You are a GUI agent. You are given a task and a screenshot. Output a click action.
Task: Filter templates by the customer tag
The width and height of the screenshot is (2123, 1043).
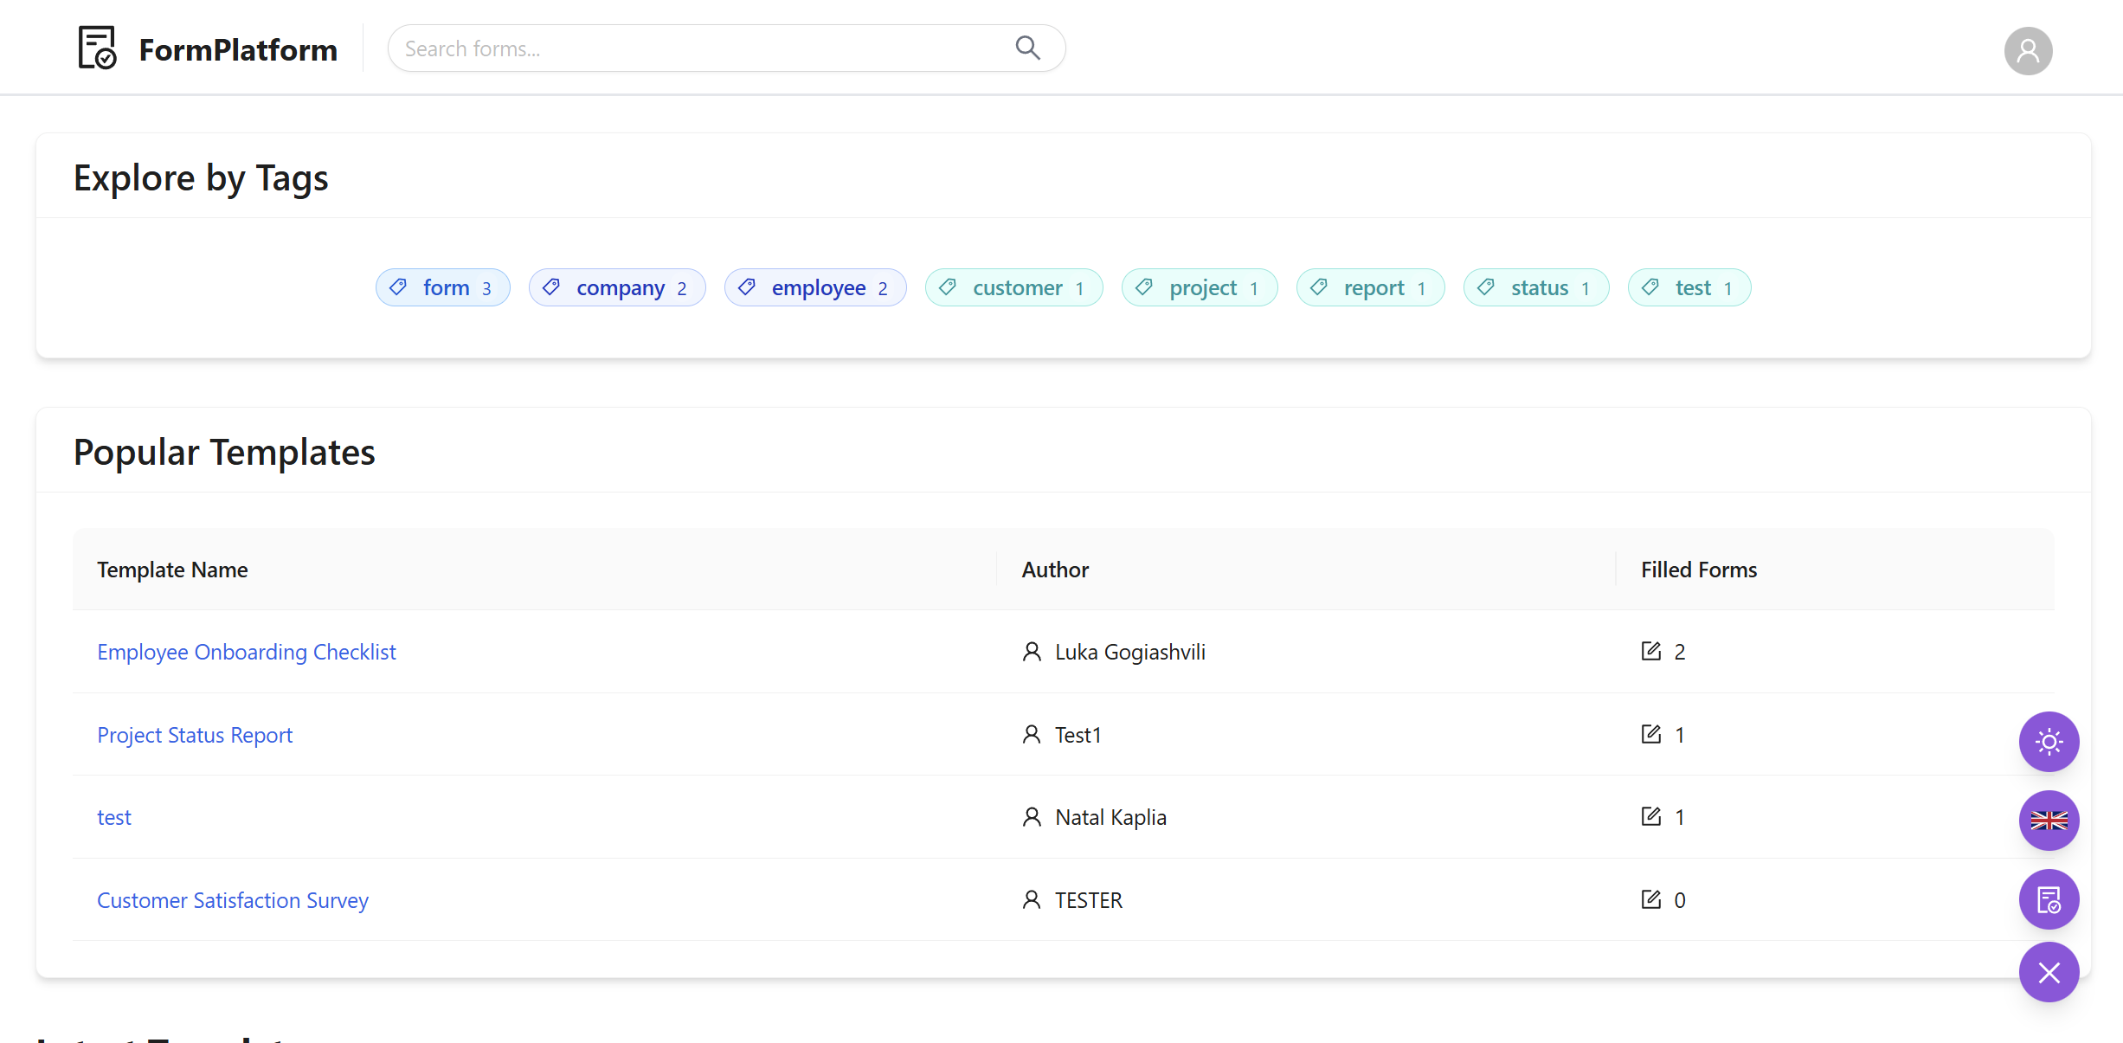click(1013, 287)
